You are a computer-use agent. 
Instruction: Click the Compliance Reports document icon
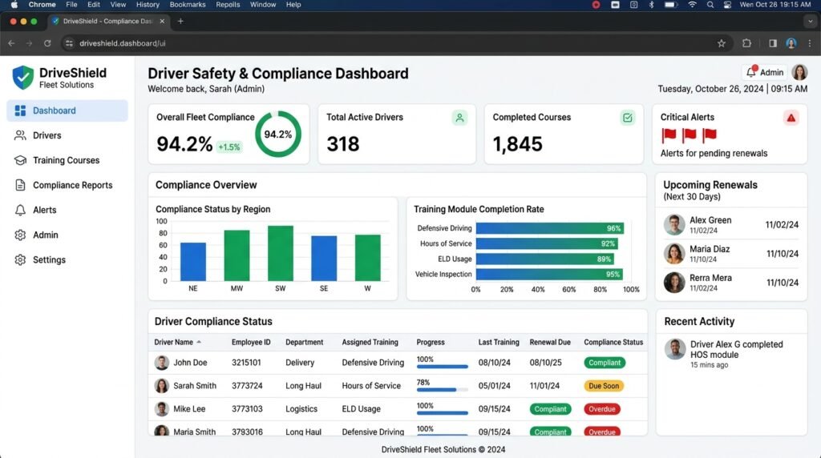pos(20,185)
